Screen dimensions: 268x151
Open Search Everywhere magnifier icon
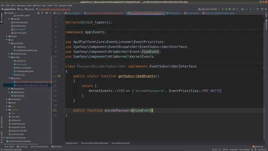coord(266,9)
